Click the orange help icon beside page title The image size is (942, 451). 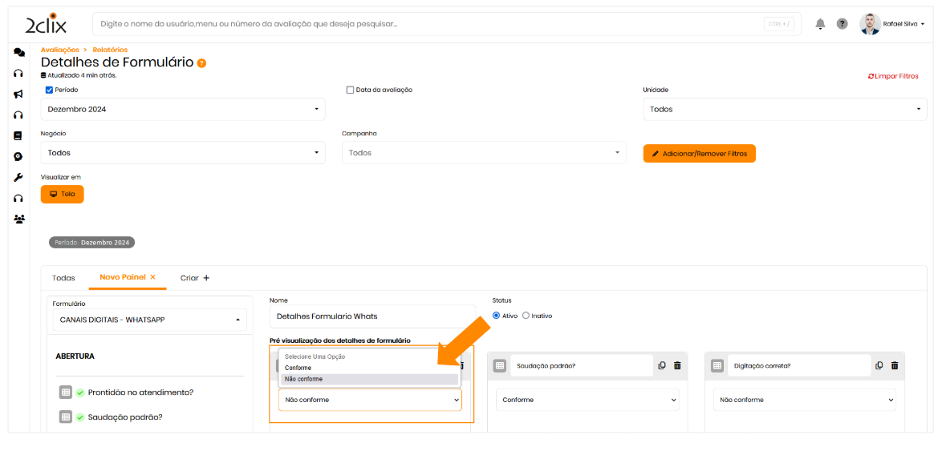(201, 63)
